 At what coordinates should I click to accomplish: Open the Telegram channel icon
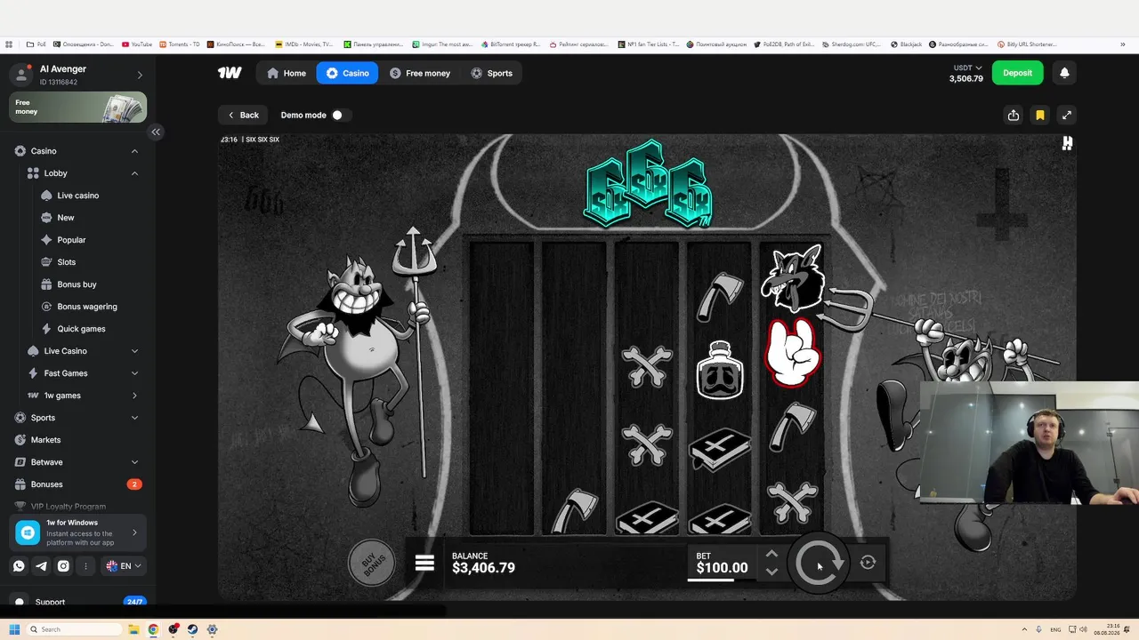[x=41, y=566]
